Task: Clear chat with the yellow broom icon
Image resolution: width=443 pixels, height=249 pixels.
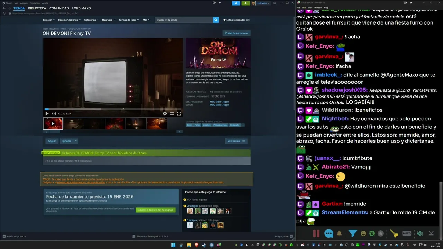Action: [394, 233]
